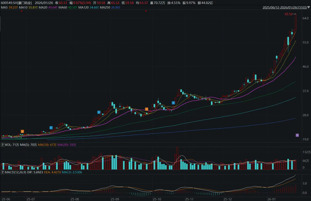Click the purple F marker at bottom right
Screen dimensions: 311x201
click(x=297, y=135)
